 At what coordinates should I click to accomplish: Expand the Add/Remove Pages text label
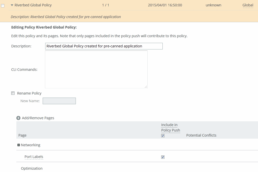pos(38,118)
